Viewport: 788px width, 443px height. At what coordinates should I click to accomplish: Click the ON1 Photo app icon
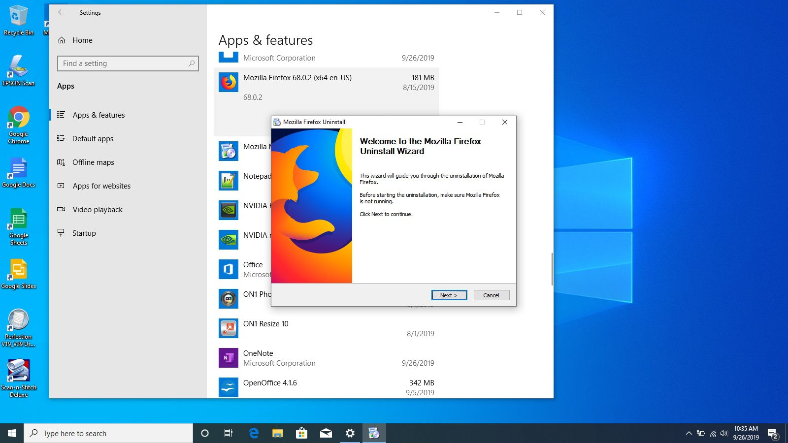click(229, 299)
